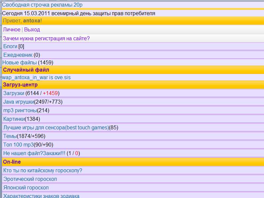
Task: Open mp3 рингтоны category
Action: [20, 110]
